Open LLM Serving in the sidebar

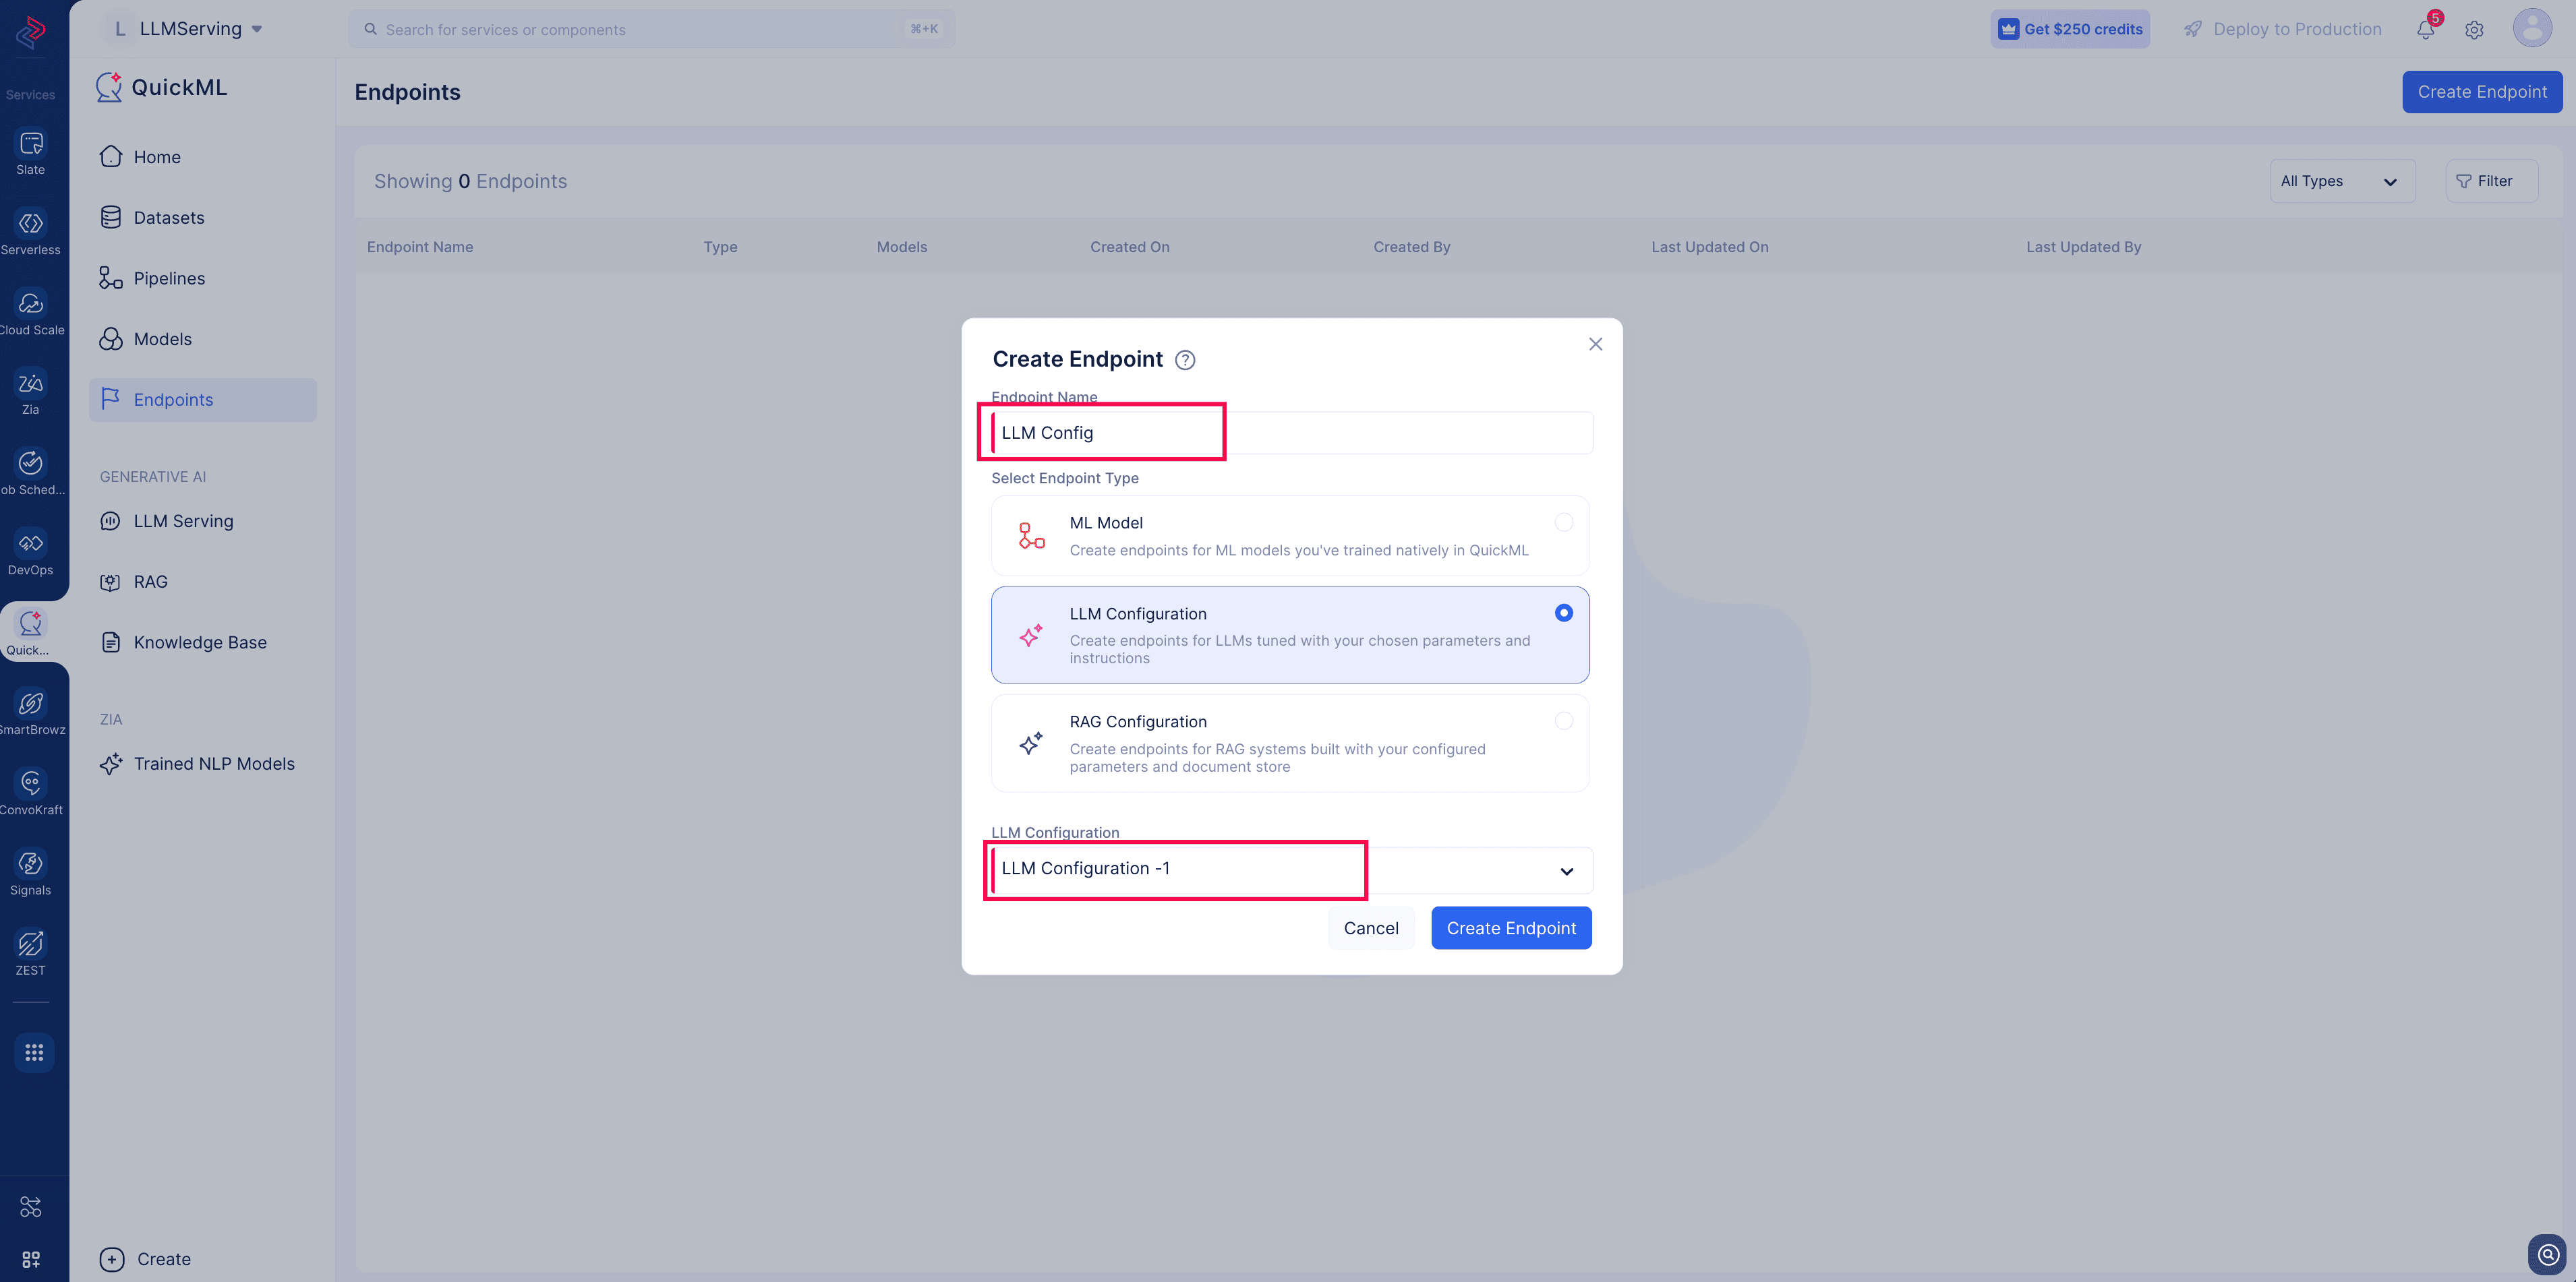tap(202, 522)
